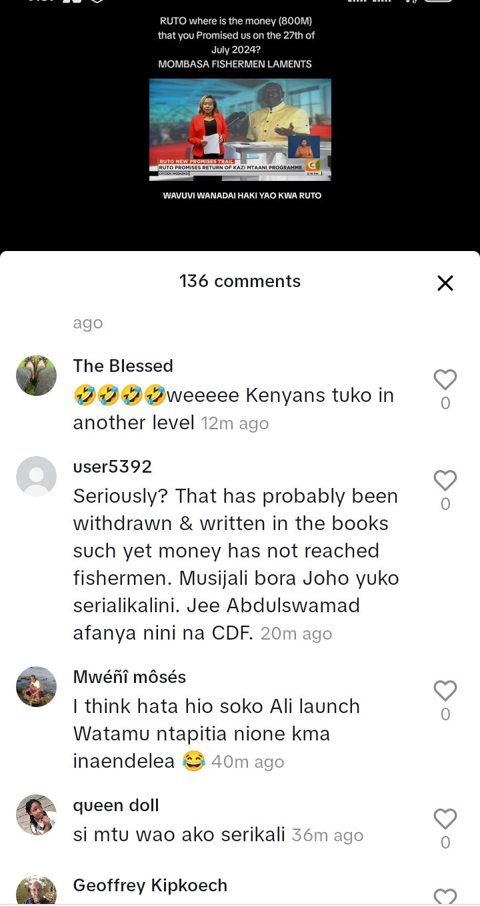Open Geoffrey Kipkoech's username link

click(x=151, y=885)
